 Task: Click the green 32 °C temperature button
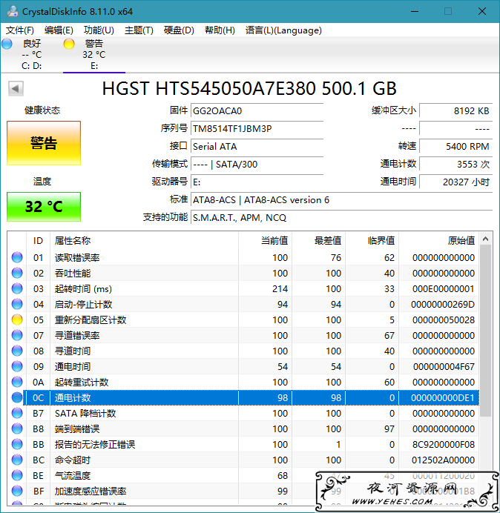[44, 207]
